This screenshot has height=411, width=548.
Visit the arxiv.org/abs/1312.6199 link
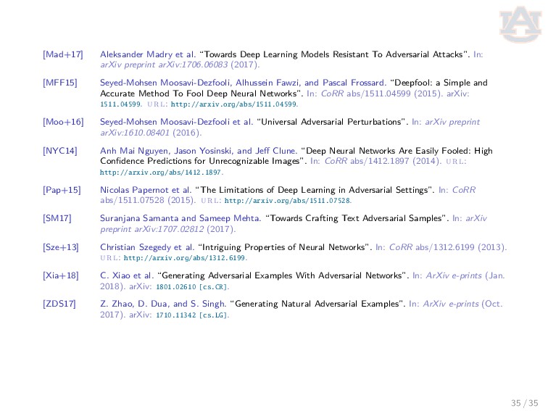[x=185, y=258]
